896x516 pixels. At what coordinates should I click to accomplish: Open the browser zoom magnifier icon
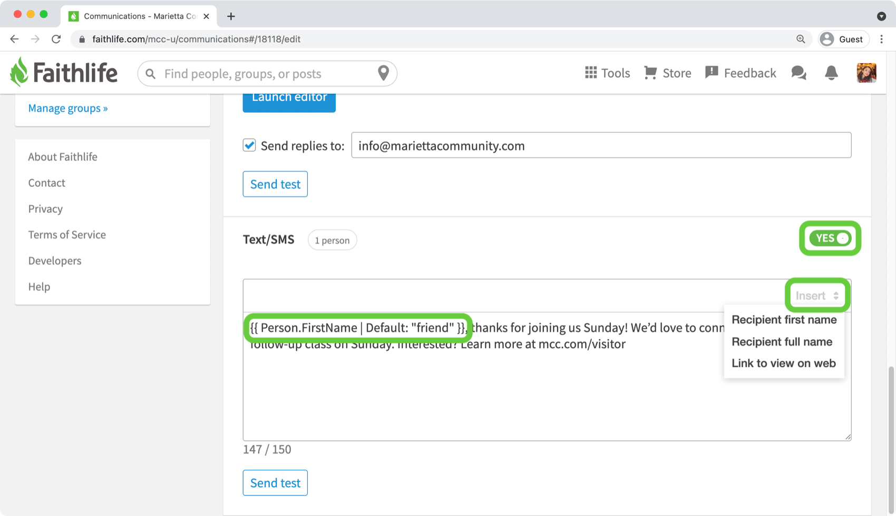click(x=801, y=39)
